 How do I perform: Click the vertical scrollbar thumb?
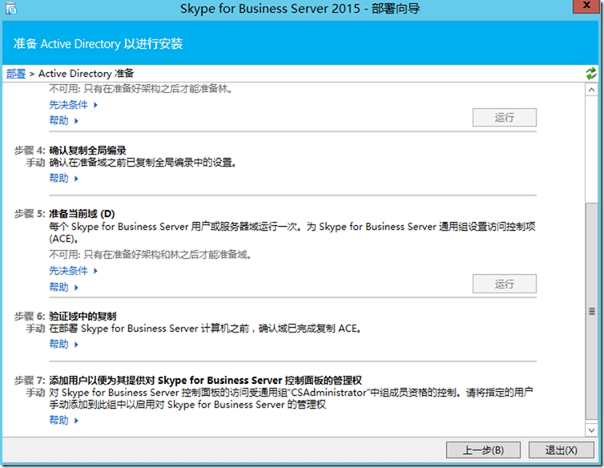coord(591,311)
